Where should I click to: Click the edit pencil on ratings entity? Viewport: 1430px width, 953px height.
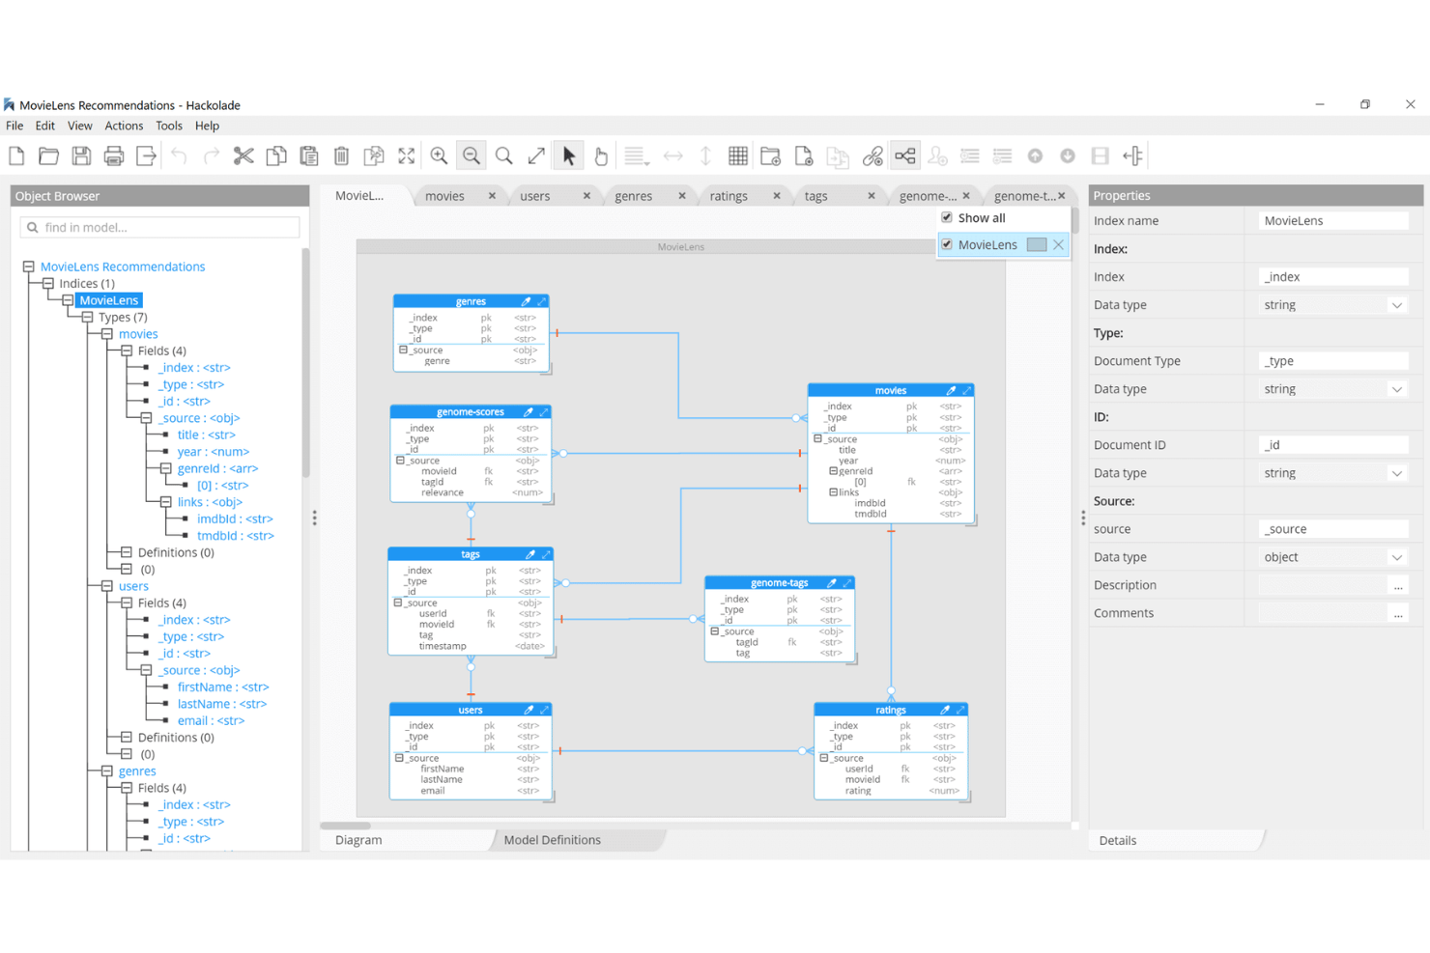point(945,710)
